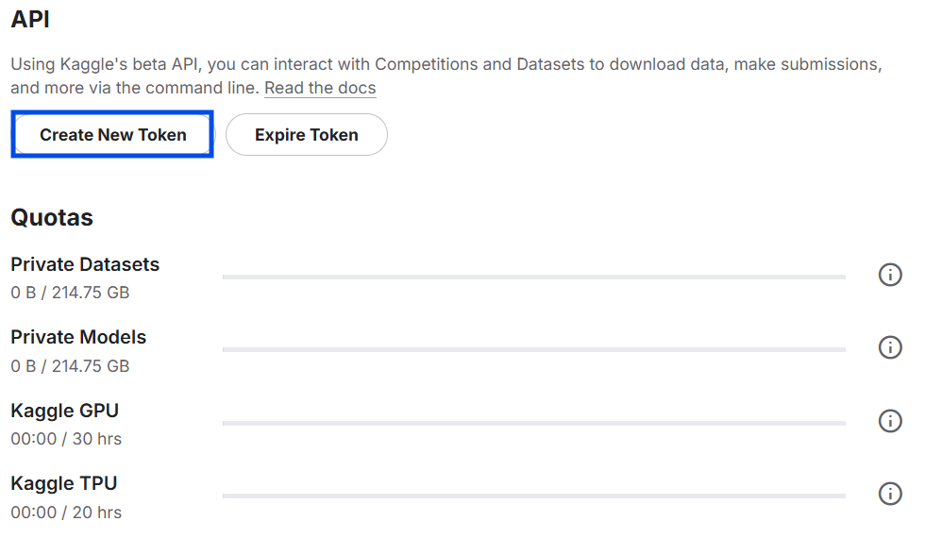Click the Create New Token button
Viewport: 925px width, 538px height.
112,135
